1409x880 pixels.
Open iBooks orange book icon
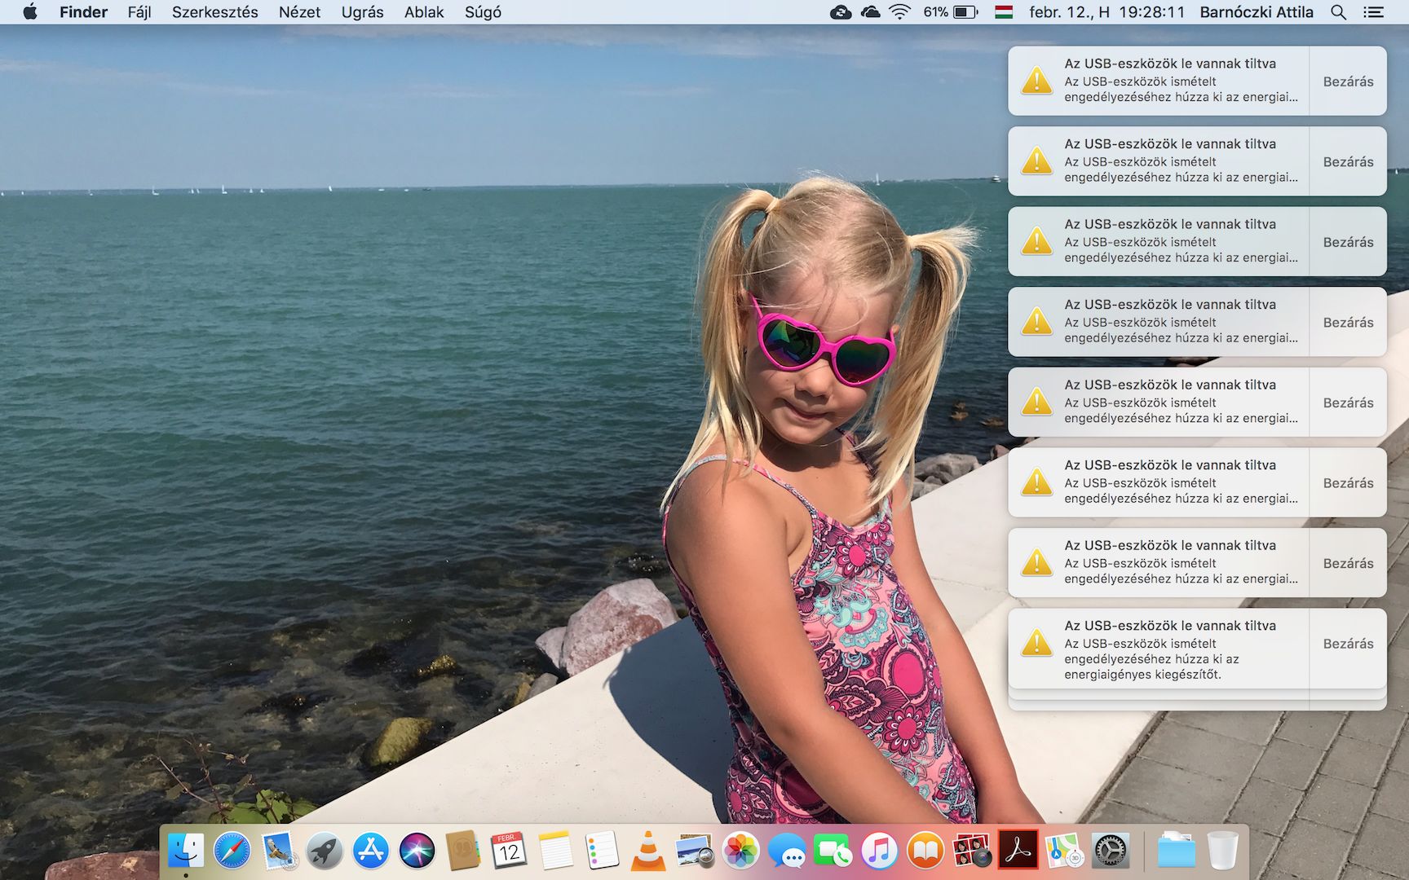coord(925,851)
